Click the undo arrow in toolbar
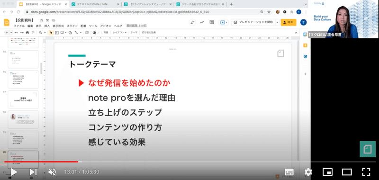Image resolution: width=379 pixels, height=180 pixels. [16, 33]
